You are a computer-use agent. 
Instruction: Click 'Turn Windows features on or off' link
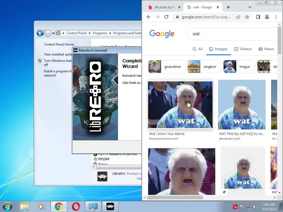57,63
